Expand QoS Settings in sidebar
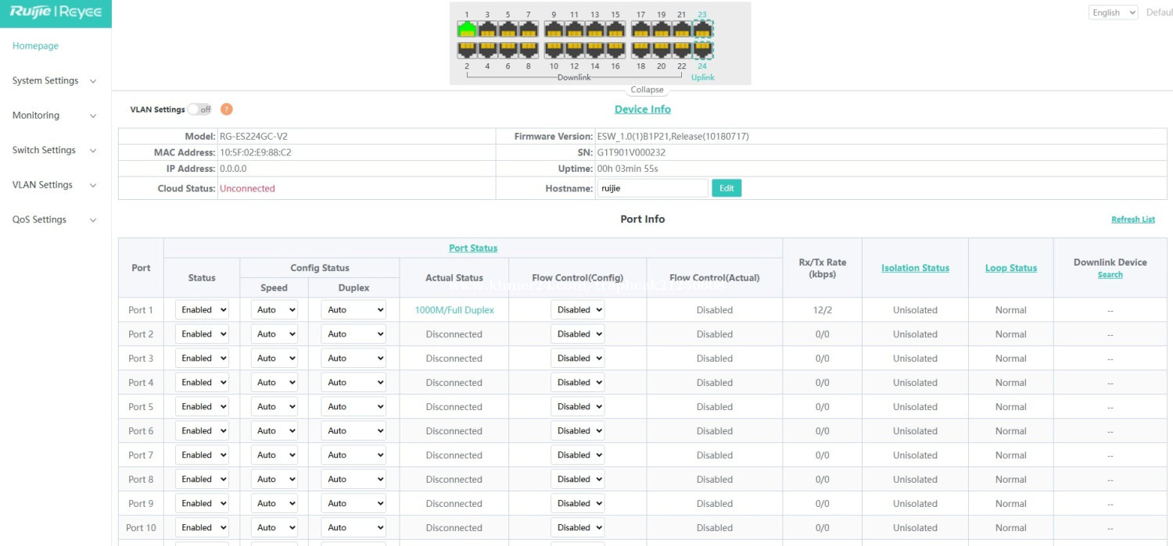Viewport: 1173px width, 546px height. click(x=55, y=219)
